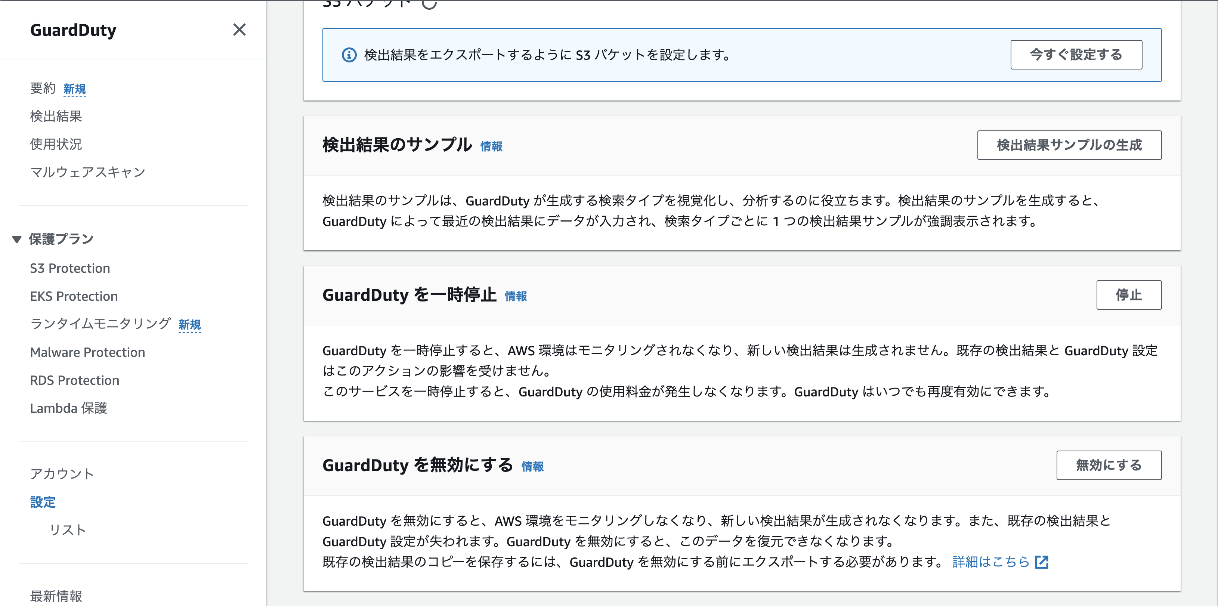1218x606 pixels.
Task: Open マルウェアスキャン page
Action: pyautogui.click(x=87, y=172)
